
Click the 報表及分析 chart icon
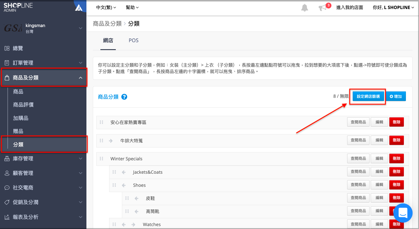pos(7,217)
